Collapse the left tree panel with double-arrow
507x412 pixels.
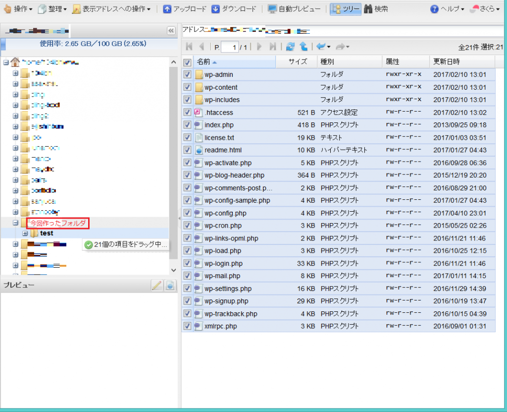[171, 31]
